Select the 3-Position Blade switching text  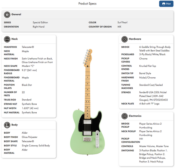pos(153,156)
